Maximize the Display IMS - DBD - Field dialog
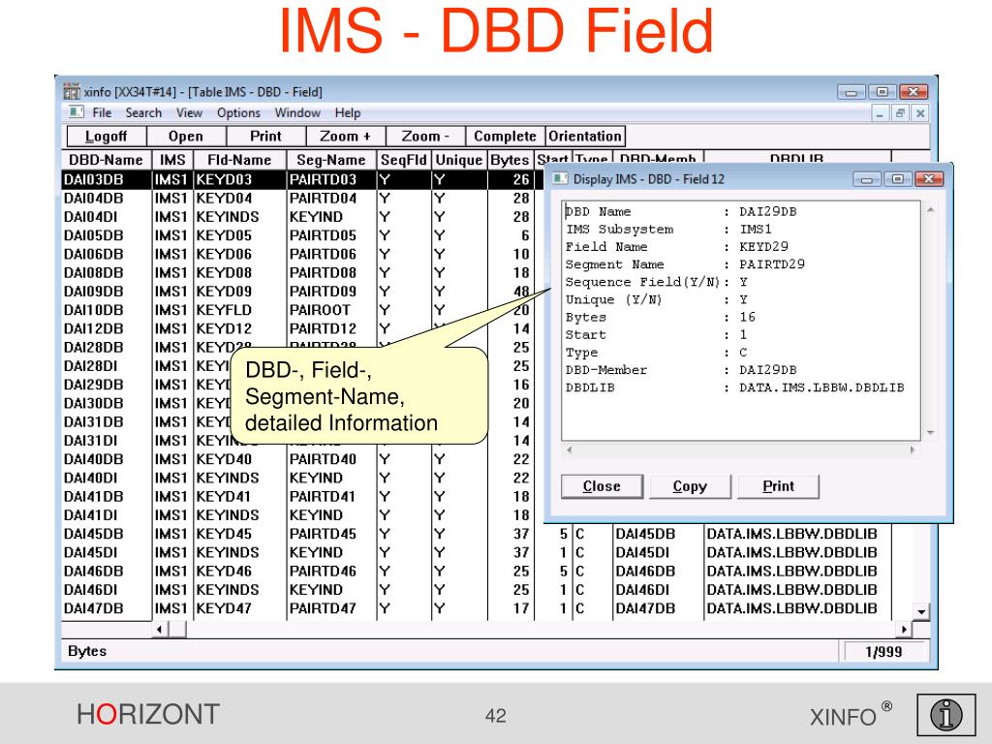The width and height of the screenshot is (992, 744). (x=897, y=179)
